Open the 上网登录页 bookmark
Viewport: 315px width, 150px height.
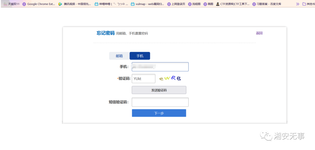(x=176, y=4)
